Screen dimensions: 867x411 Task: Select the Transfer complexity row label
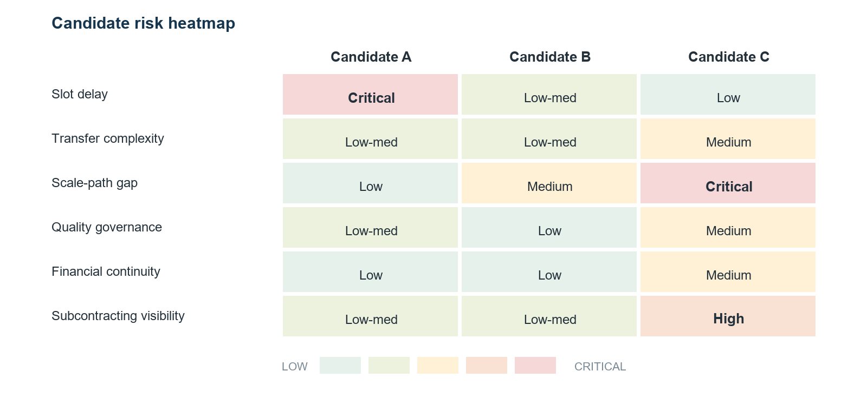tap(108, 138)
